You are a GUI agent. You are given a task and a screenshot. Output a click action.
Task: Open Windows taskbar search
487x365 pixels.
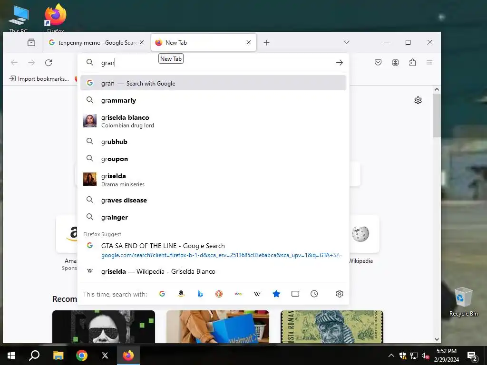(34, 355)
